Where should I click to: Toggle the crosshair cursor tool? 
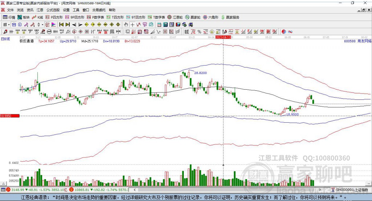pyautogui.click(x=132, y=25)
